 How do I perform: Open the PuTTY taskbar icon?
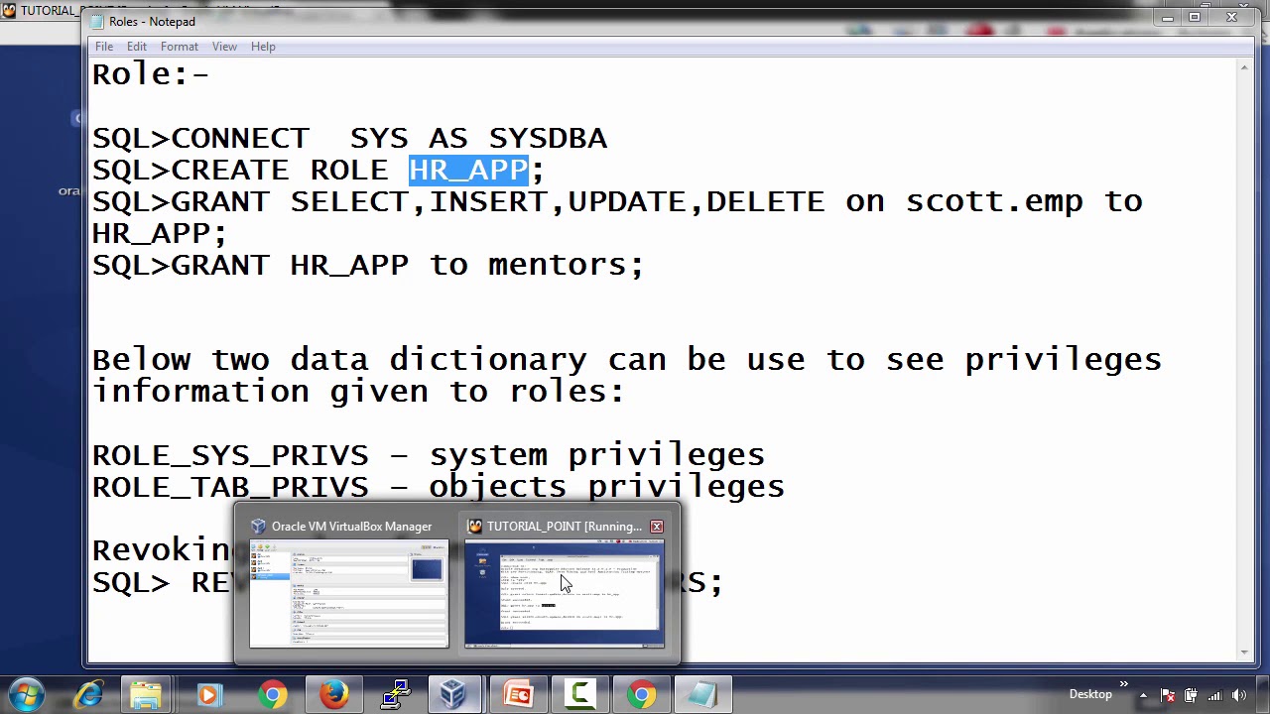point(395,694)
